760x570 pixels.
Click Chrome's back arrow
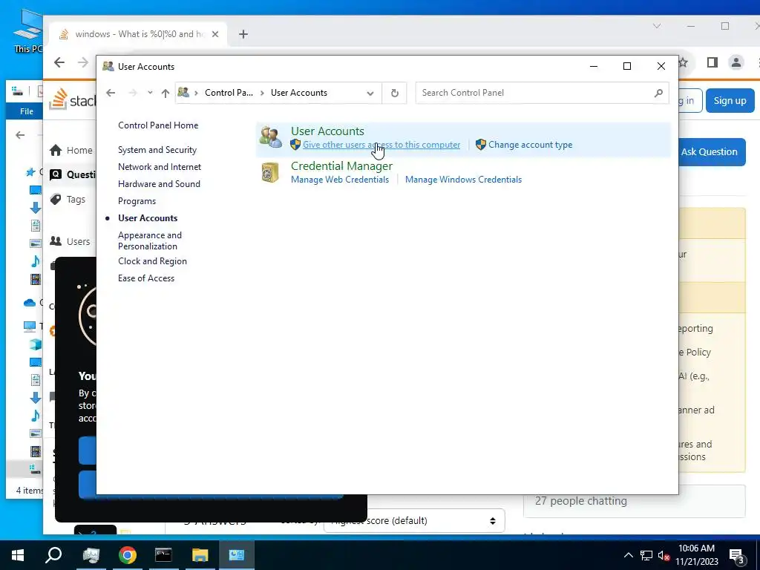click(x=59, y=62)
